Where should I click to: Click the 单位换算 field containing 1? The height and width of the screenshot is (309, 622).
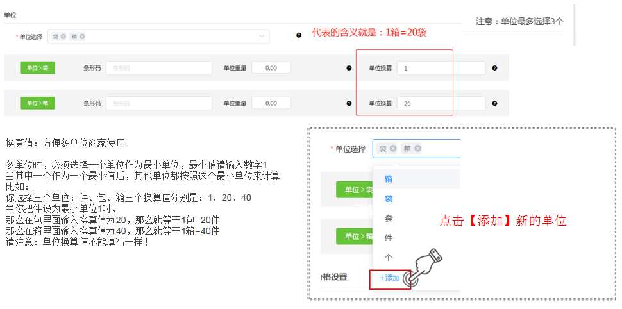[441, 68]
